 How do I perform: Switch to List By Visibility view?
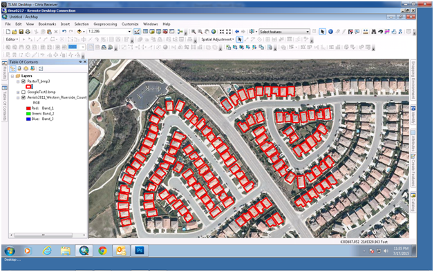(x=26, y=69)
